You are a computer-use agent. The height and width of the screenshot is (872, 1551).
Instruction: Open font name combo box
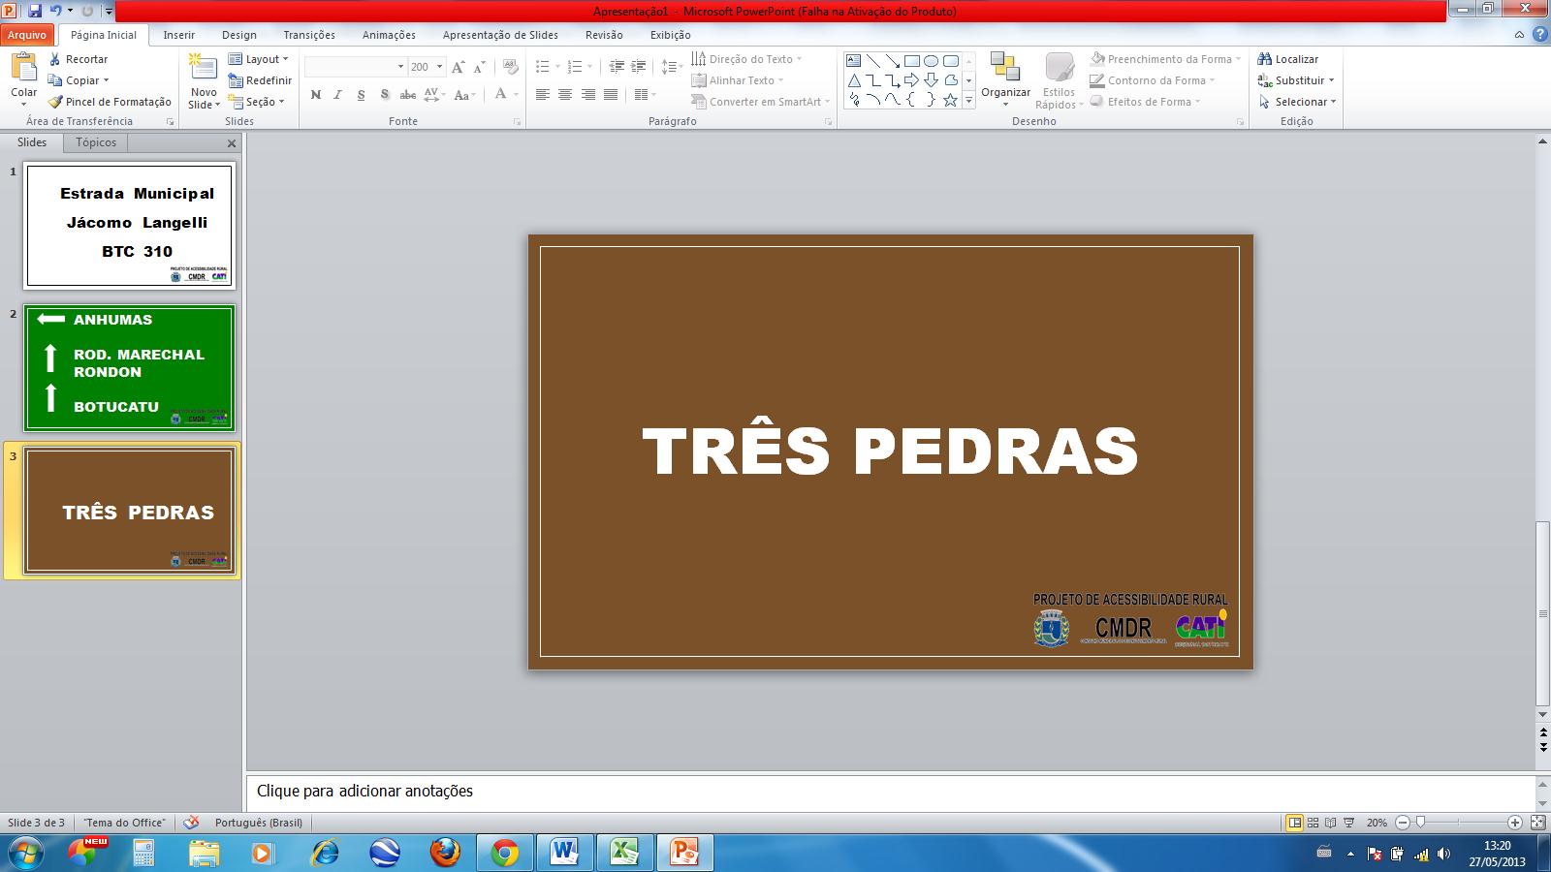(356, 67)
